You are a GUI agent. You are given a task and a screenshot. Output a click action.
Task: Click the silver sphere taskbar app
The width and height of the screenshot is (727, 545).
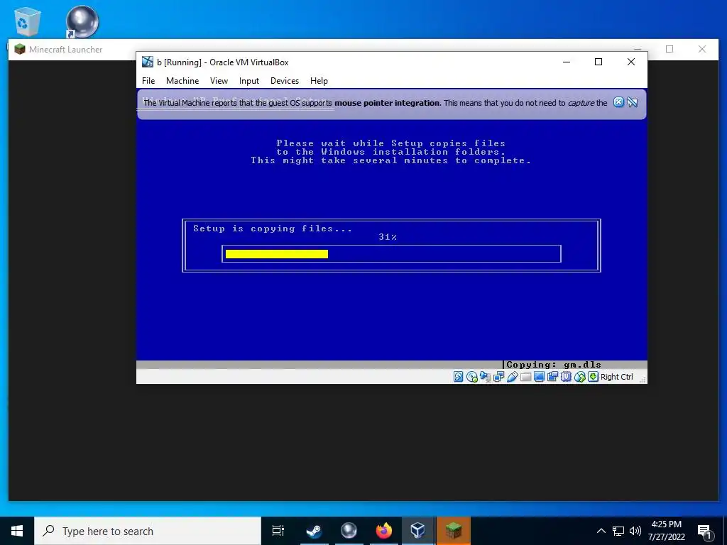tap(349, 531)
